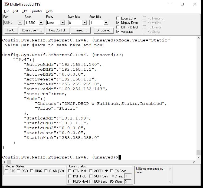Screen dimensions: 203x188
Task: Open the Parity dropdown
Action: tap(63, 23)
